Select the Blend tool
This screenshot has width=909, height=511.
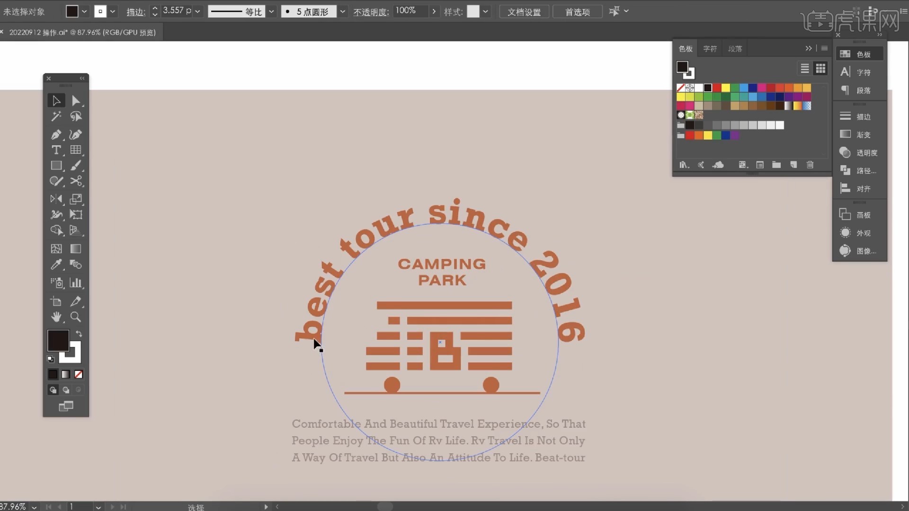pos(76,264)
